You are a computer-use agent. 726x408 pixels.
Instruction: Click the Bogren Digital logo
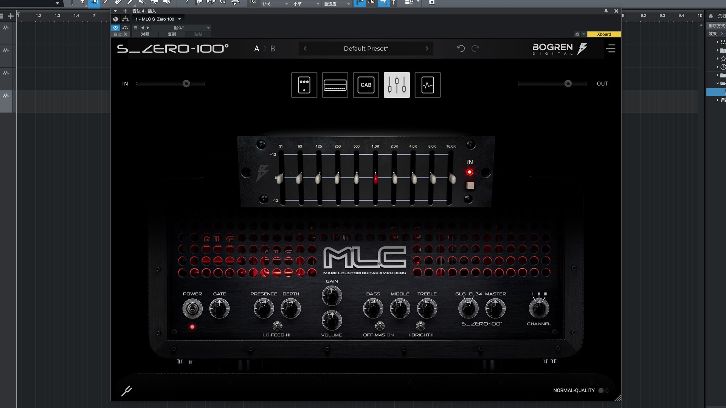[560, 49]
